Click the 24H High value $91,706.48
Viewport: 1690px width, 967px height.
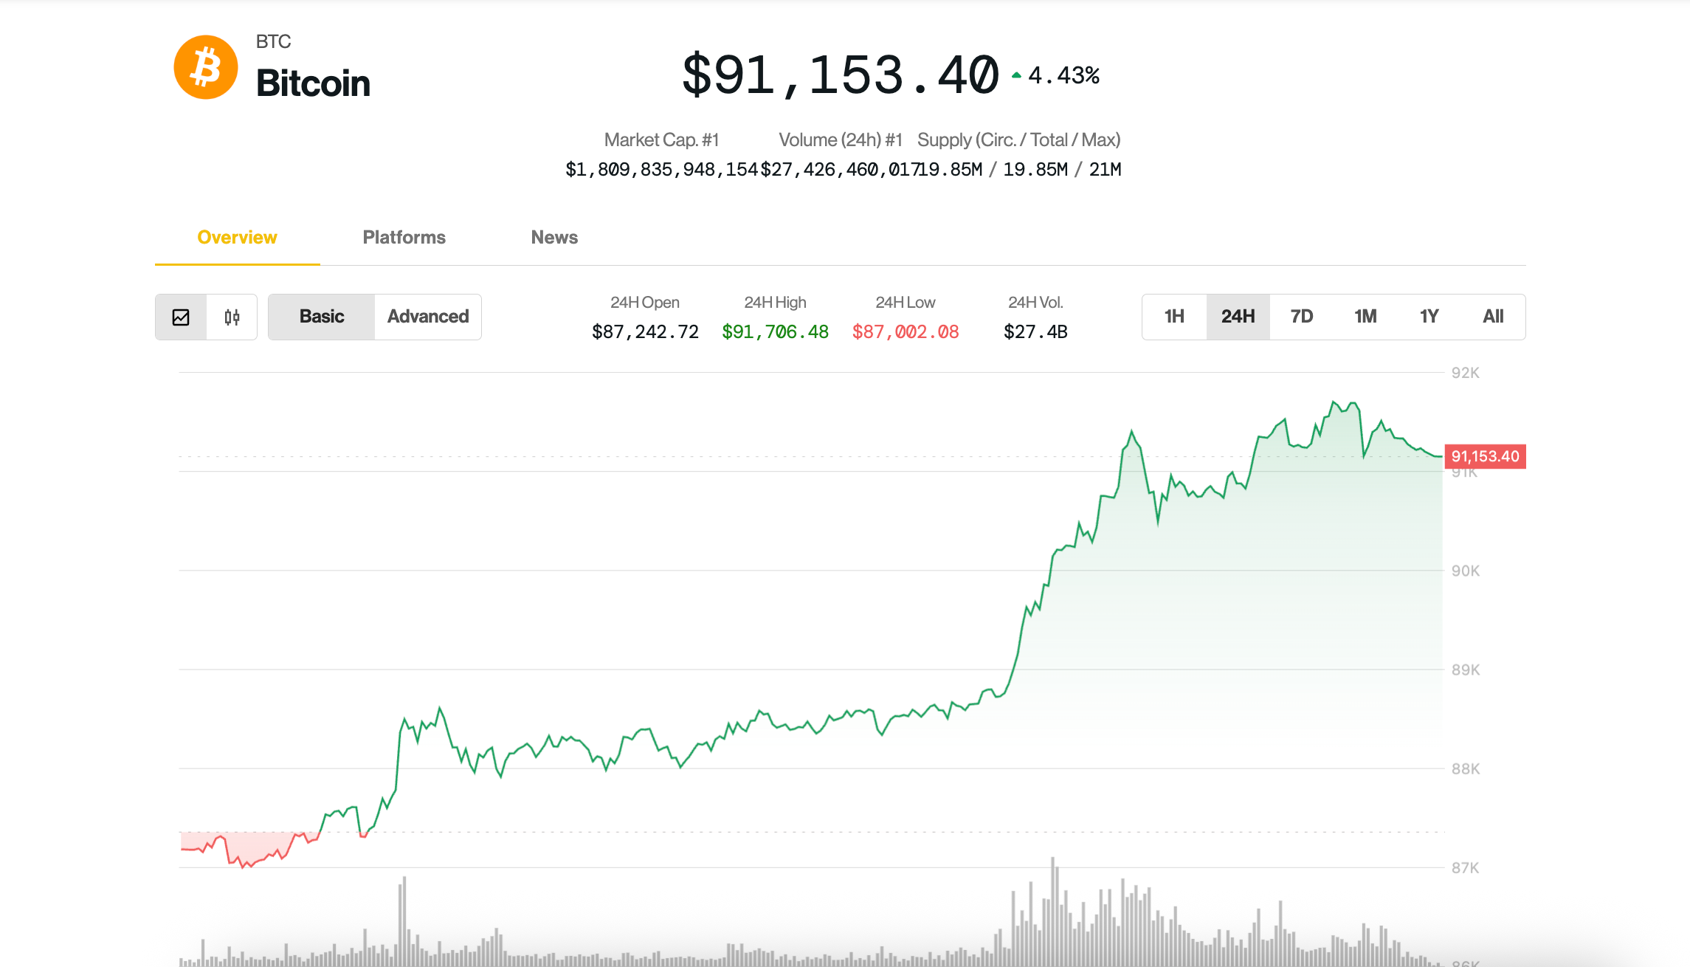coord(775,331)
